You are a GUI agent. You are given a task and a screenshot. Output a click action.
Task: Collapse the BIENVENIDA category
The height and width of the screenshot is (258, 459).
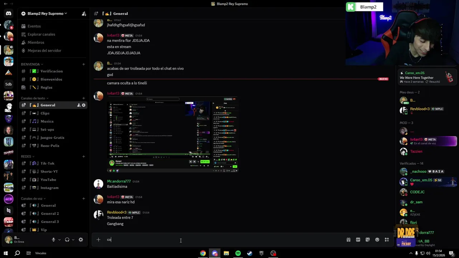tap(32, 64)
